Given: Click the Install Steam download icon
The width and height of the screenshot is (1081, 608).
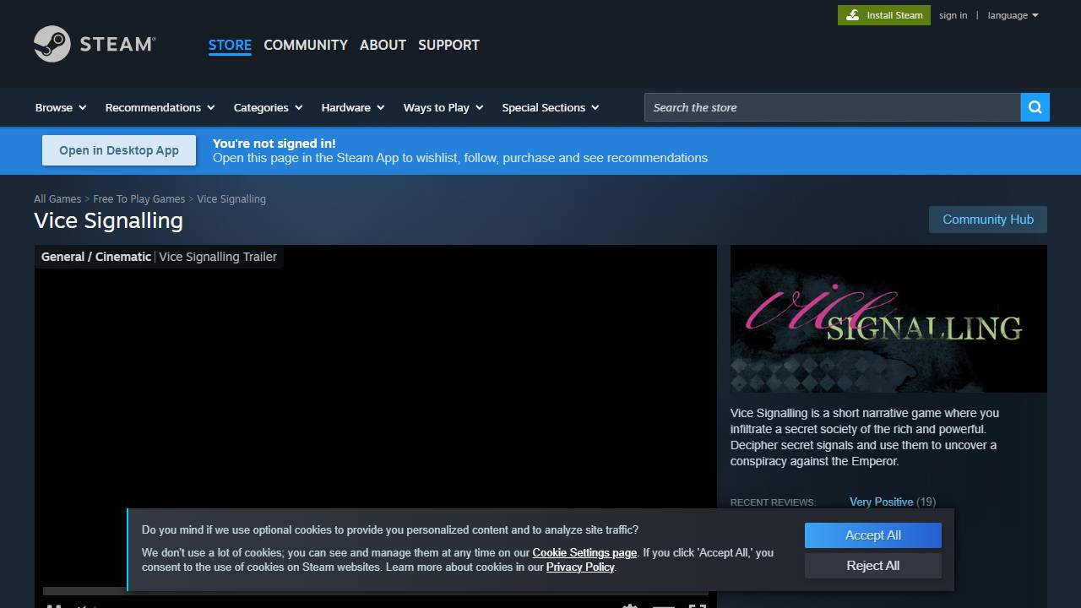Looking at the screenshot, I should pyautogui.click(x=853, y=15).
